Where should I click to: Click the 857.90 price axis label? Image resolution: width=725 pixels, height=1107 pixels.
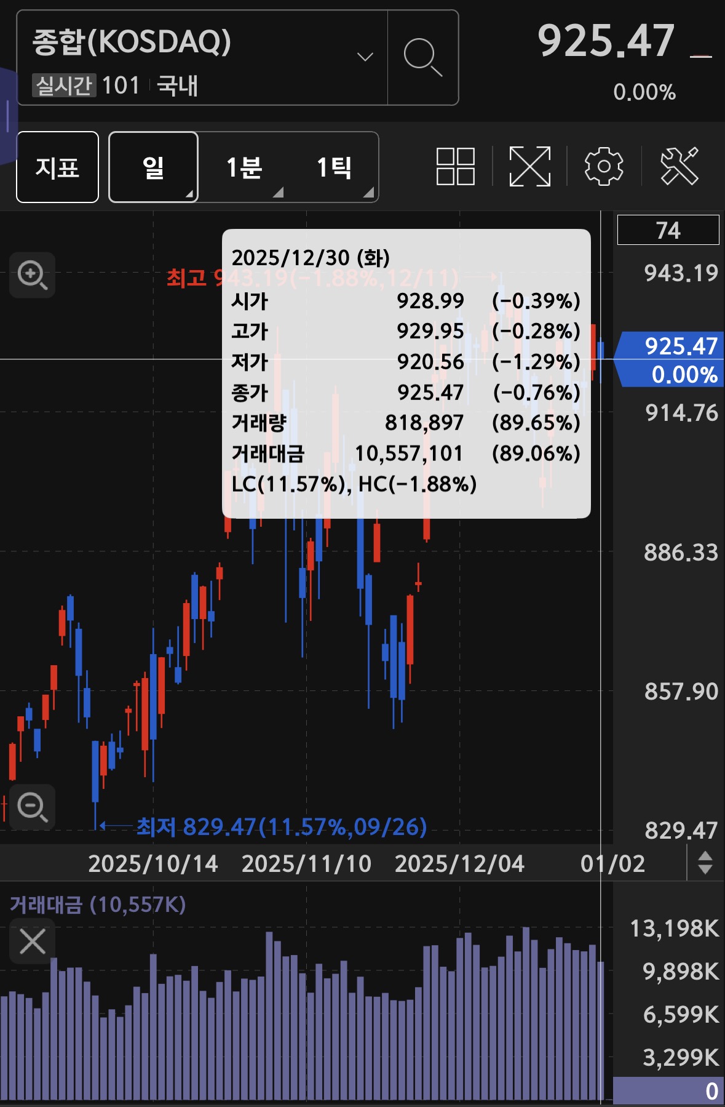(681, 692)
